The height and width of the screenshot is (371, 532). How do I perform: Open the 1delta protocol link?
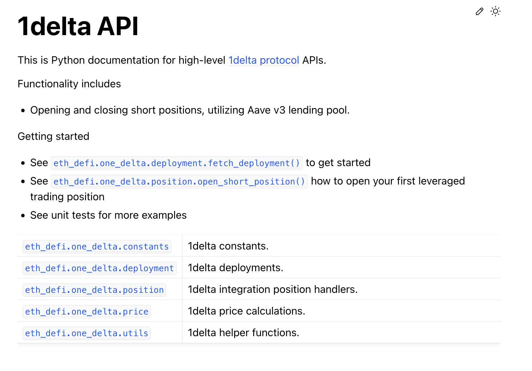point(263,60)
